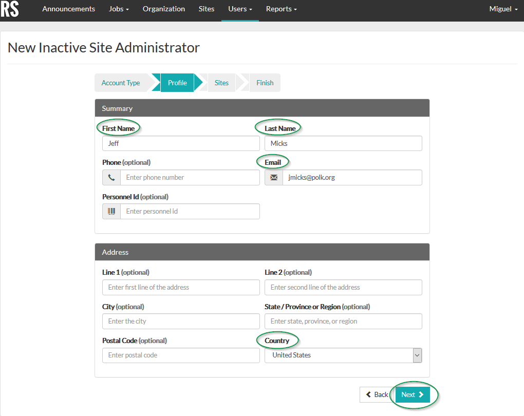The image size is (524, 416).
Task: Open the Organization page from the navbar
Action: pyautogui.click(x=163, y=9)
